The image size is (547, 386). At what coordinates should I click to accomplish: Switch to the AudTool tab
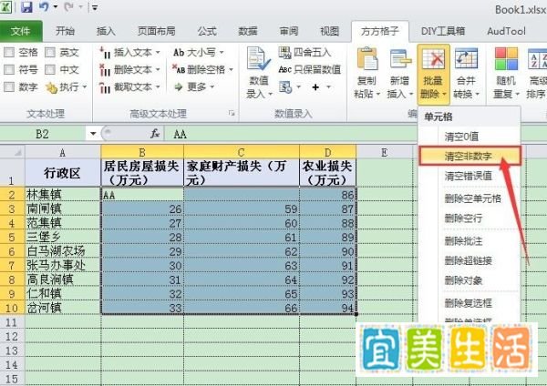pos(506,31)
